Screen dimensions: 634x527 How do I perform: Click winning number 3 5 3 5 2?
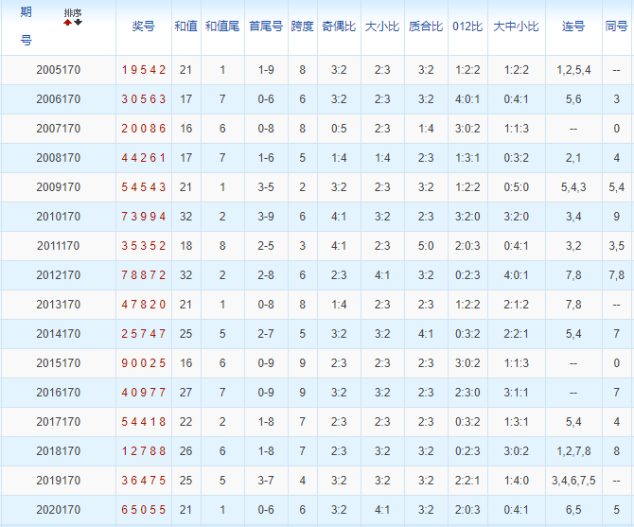[x=144, y=246]
